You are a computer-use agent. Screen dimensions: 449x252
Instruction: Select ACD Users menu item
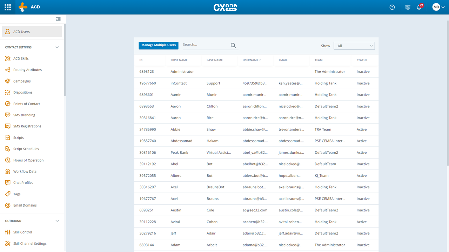click(32, 31)
